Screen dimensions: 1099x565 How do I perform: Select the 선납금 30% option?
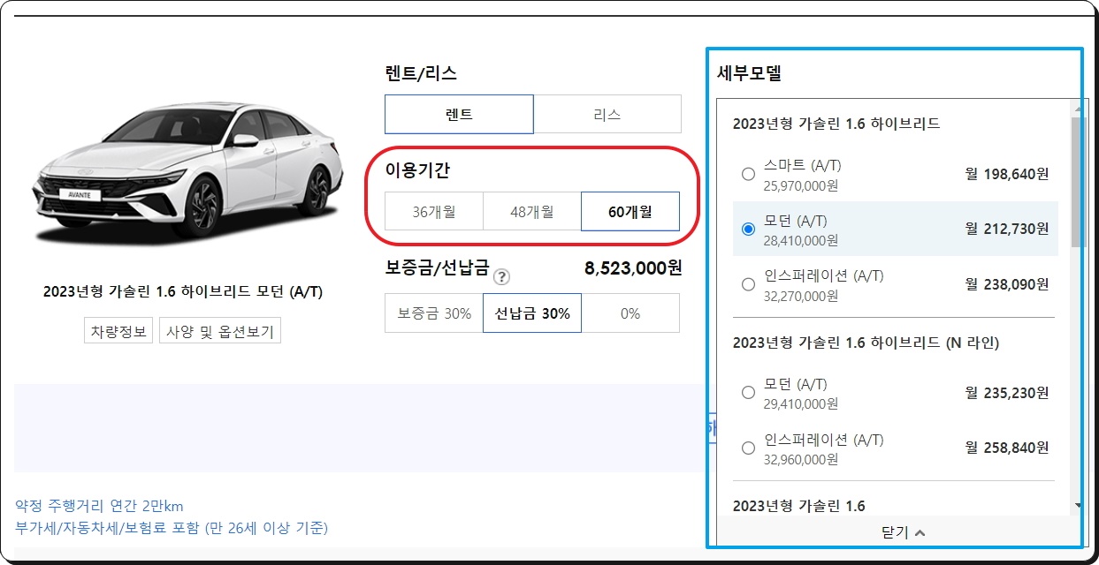click(x=532, y=313)
